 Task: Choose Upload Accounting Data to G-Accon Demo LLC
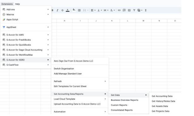coord(80,104)
